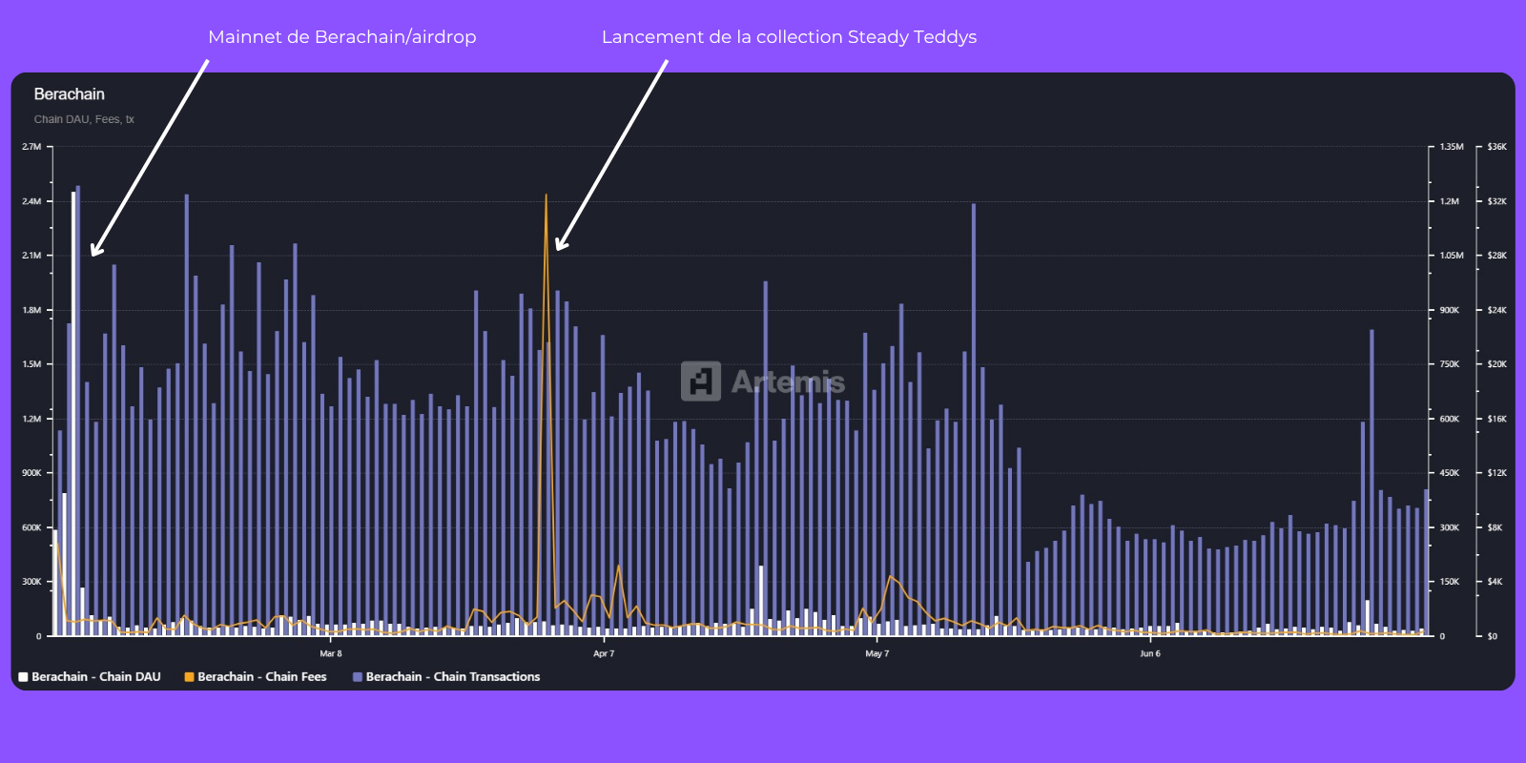Click the 2.7M label on the left axis

coord(31,147)
